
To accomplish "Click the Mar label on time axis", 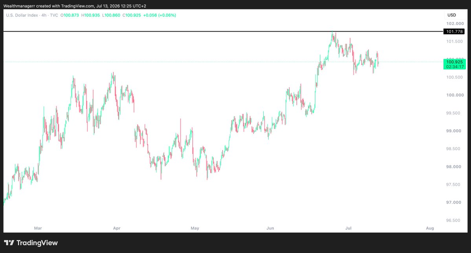I will [38, 228].
